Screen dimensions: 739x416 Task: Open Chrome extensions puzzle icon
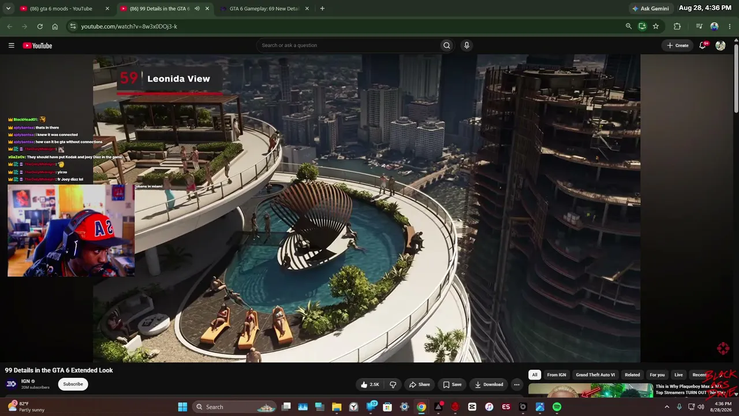(x=677, y=26)
